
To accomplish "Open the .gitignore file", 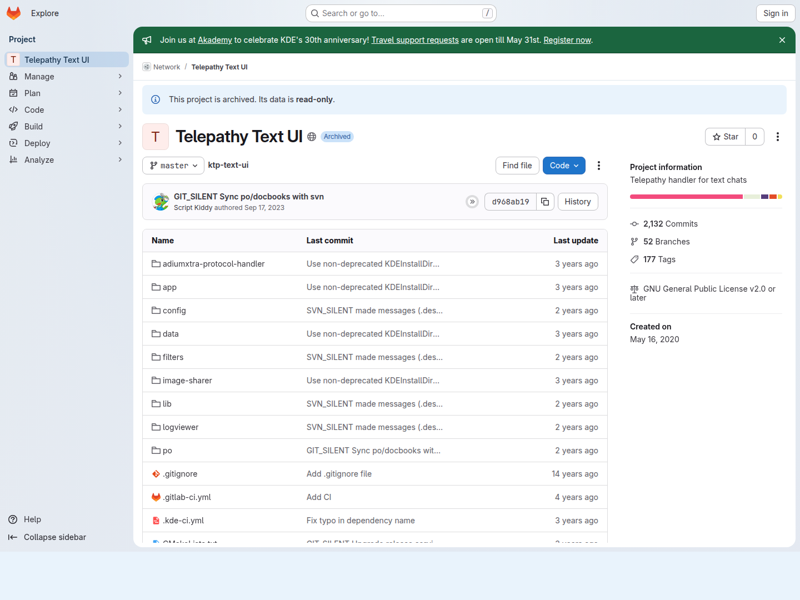I will point(180,474).
